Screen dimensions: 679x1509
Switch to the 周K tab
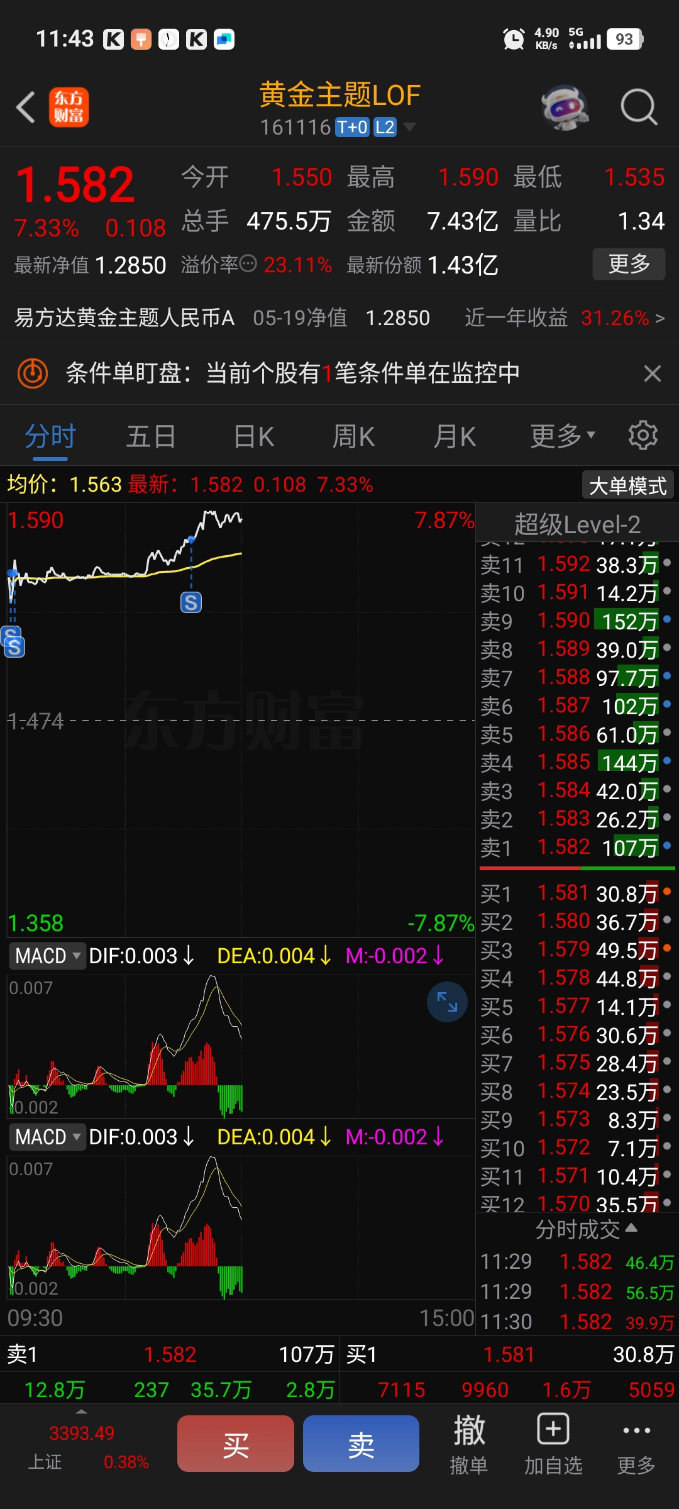click(x=353, y=436)
